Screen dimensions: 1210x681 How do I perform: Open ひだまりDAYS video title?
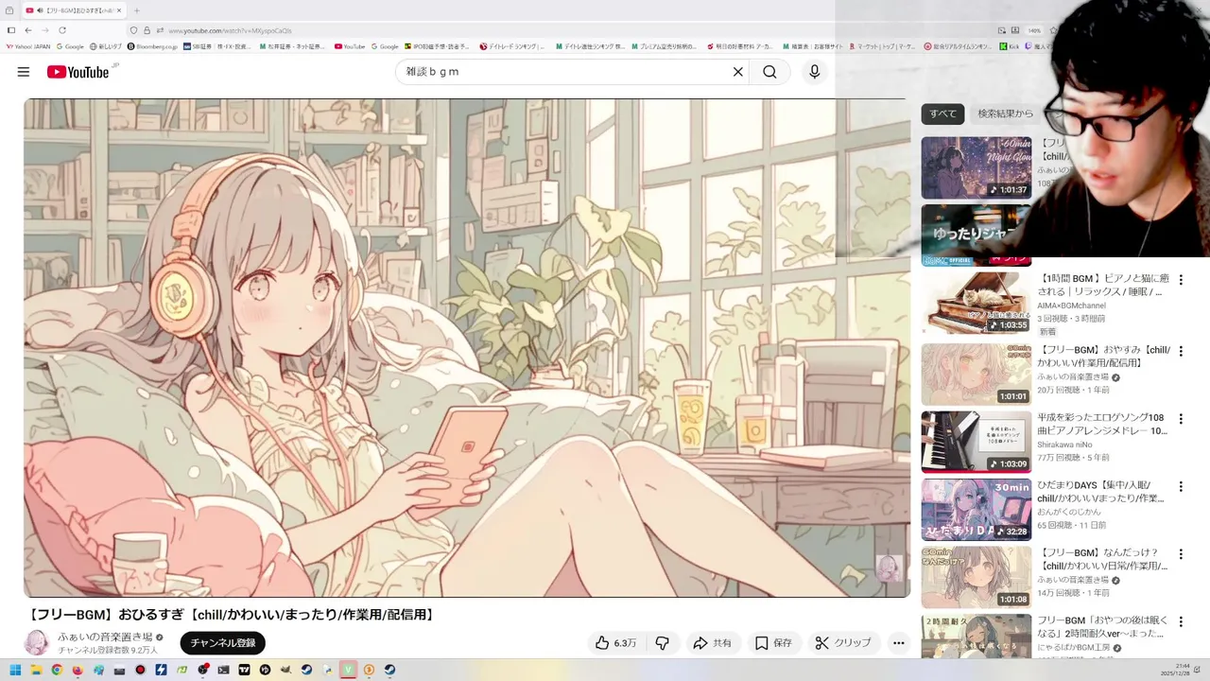click(1100, 491)
